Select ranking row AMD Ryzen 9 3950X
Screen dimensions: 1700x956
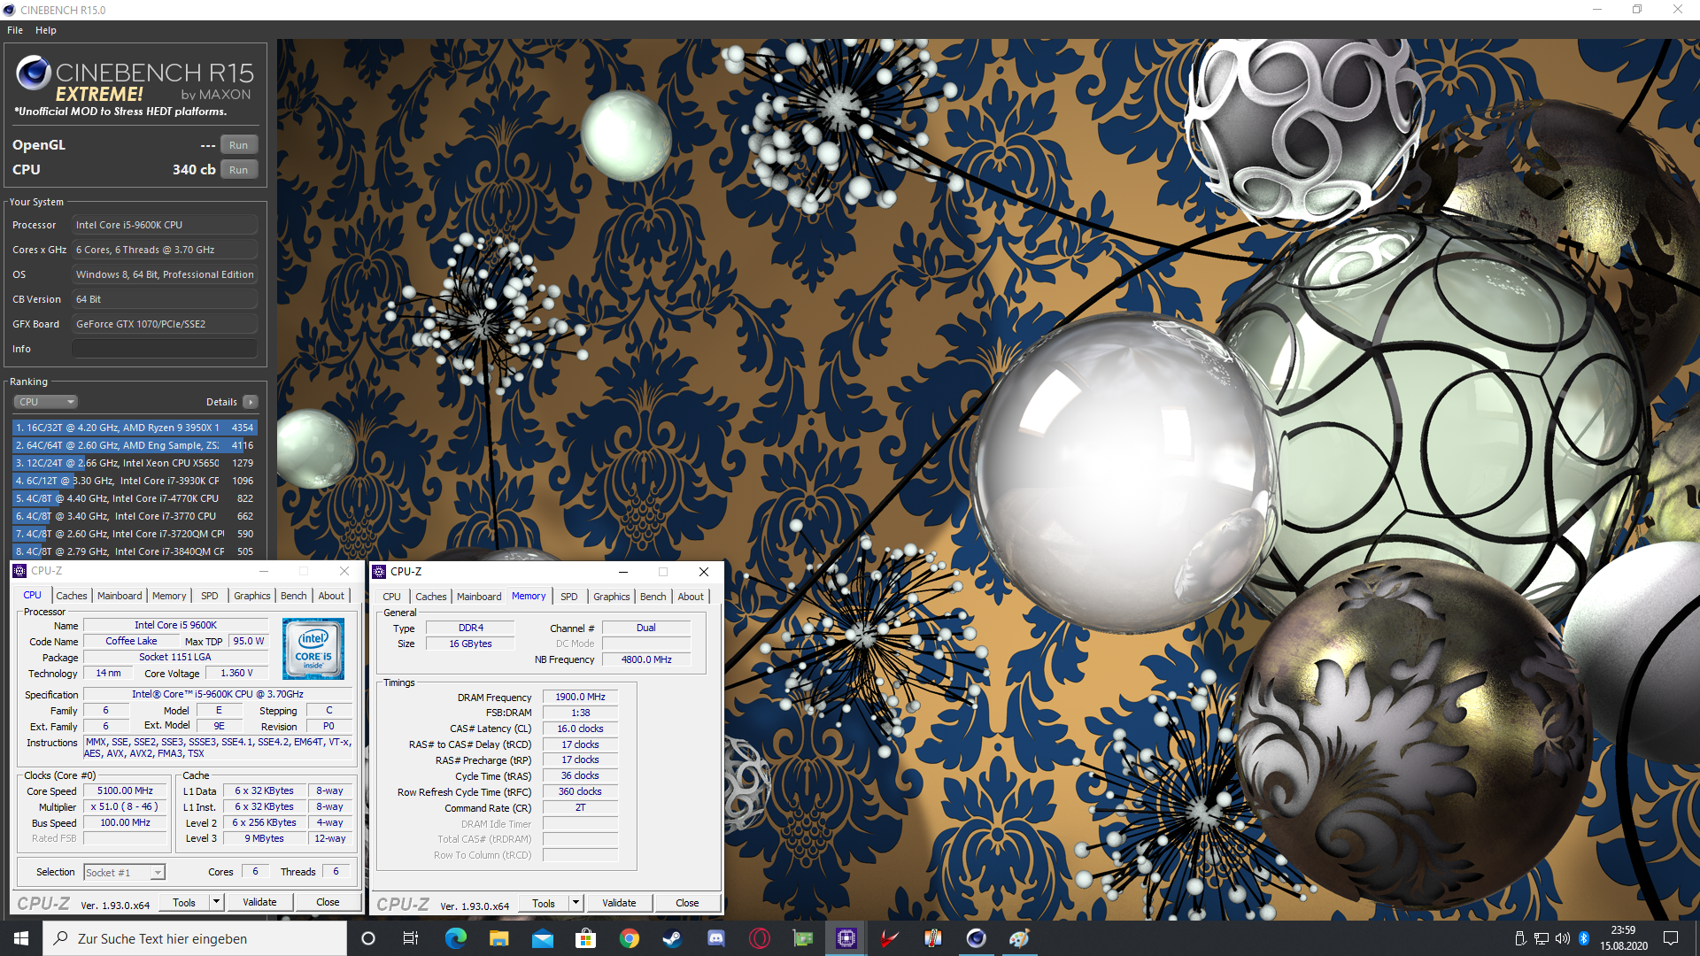pyautogui.click(x=135, y=428)
